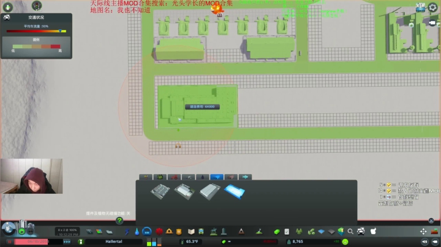The image size is (441, 247).
Task: Switch to the forestry industry tab
Action: click(160, 177)
